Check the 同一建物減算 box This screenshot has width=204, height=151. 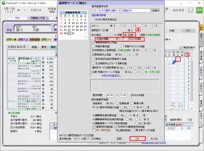[93, 131]
